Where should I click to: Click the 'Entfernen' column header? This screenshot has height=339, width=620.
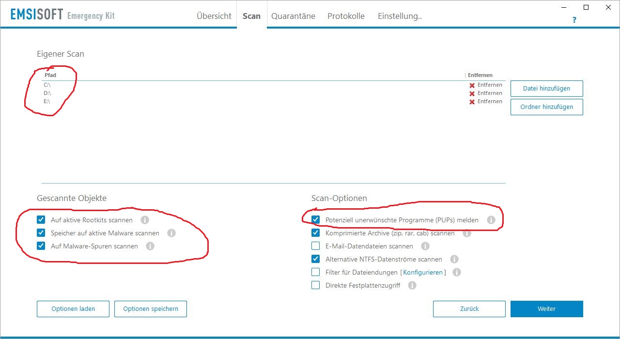(480, 75)
